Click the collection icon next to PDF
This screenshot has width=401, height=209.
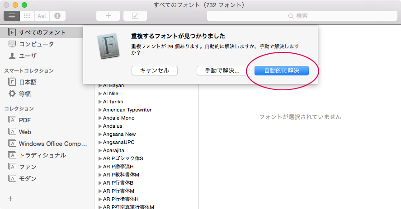(x=12, y=120)
